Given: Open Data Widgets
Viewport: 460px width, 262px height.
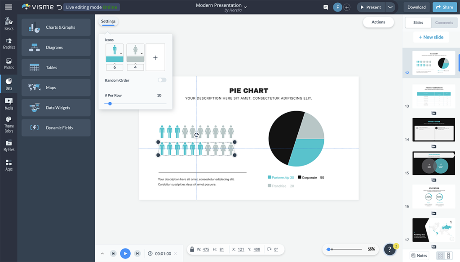Looking at the screenshot, I should coord(56,108).
